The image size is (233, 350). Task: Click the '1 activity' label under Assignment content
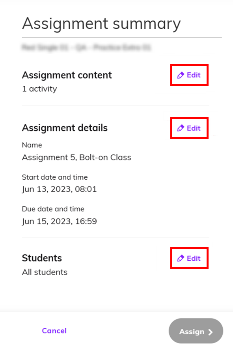(x=39, y=88)
